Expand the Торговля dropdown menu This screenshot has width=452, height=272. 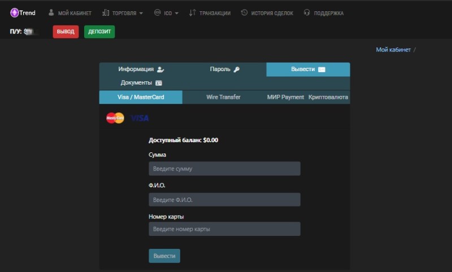pos(122,13)
